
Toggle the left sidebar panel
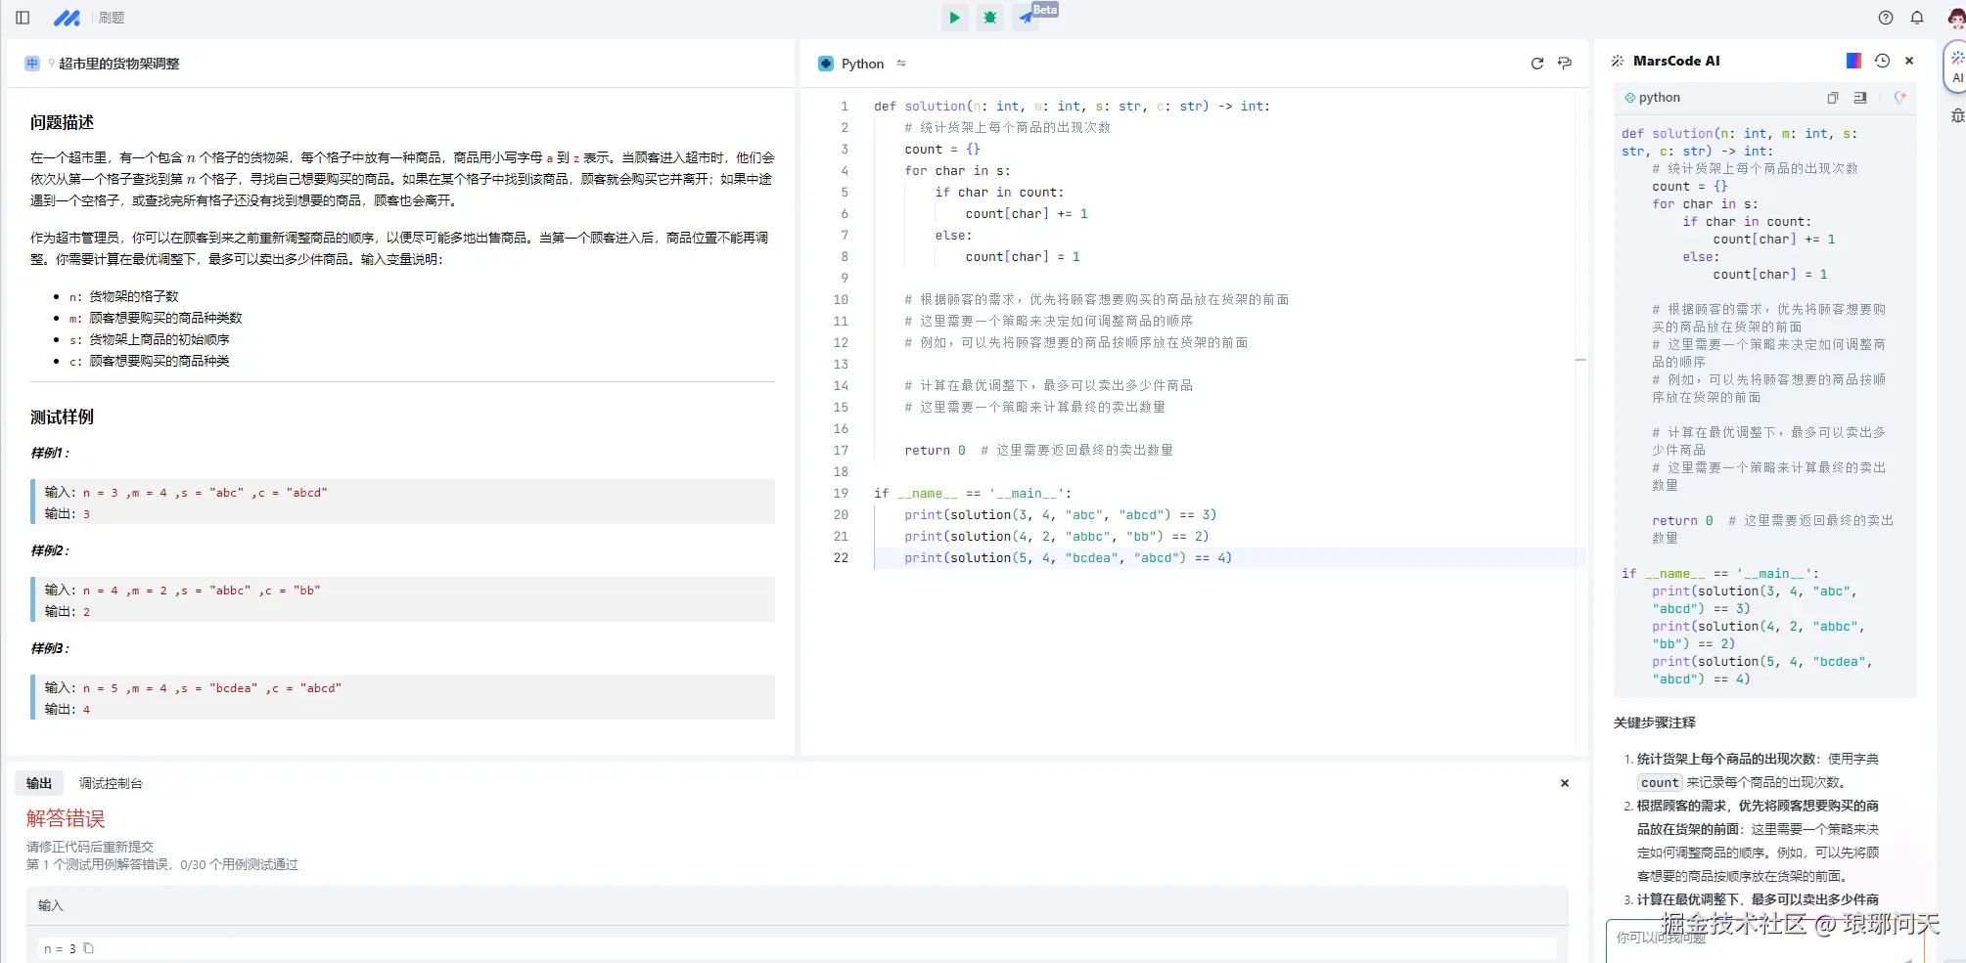[x=23, y=18]
